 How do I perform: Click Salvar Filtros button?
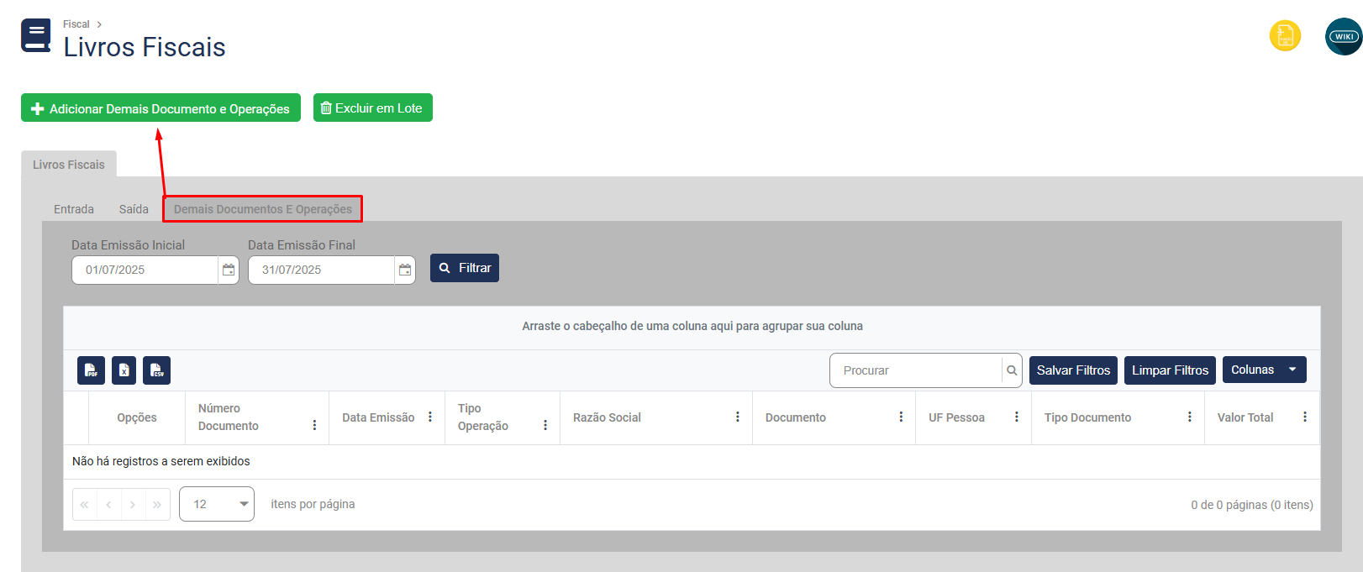(x=1073, y=370)
